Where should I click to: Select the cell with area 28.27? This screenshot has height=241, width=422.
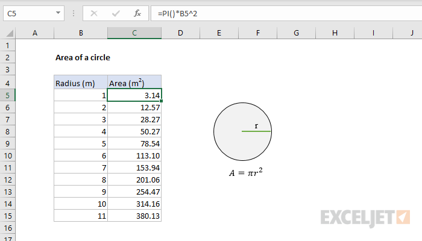[x=134, y=119]
